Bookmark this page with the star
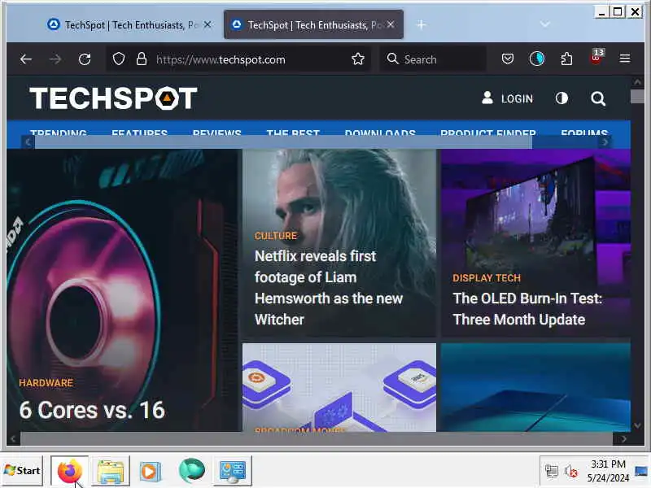 point(357,59)
